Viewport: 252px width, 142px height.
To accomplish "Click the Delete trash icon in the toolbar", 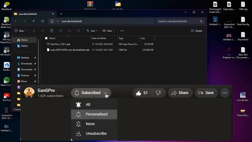I will 78,31.
